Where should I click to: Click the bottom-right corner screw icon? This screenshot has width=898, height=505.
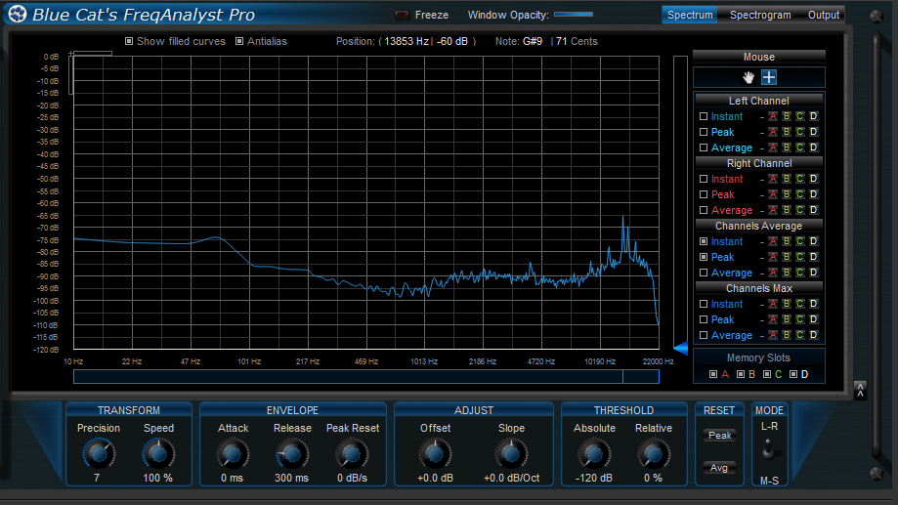click(877, 473)
